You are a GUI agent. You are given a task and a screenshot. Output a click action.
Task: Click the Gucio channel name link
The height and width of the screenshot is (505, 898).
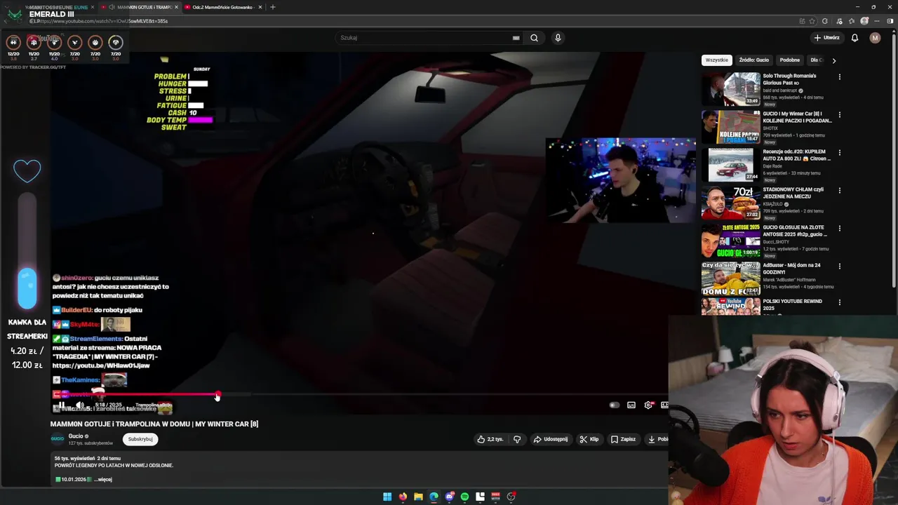pyautogui.click(x=76, y=436)
